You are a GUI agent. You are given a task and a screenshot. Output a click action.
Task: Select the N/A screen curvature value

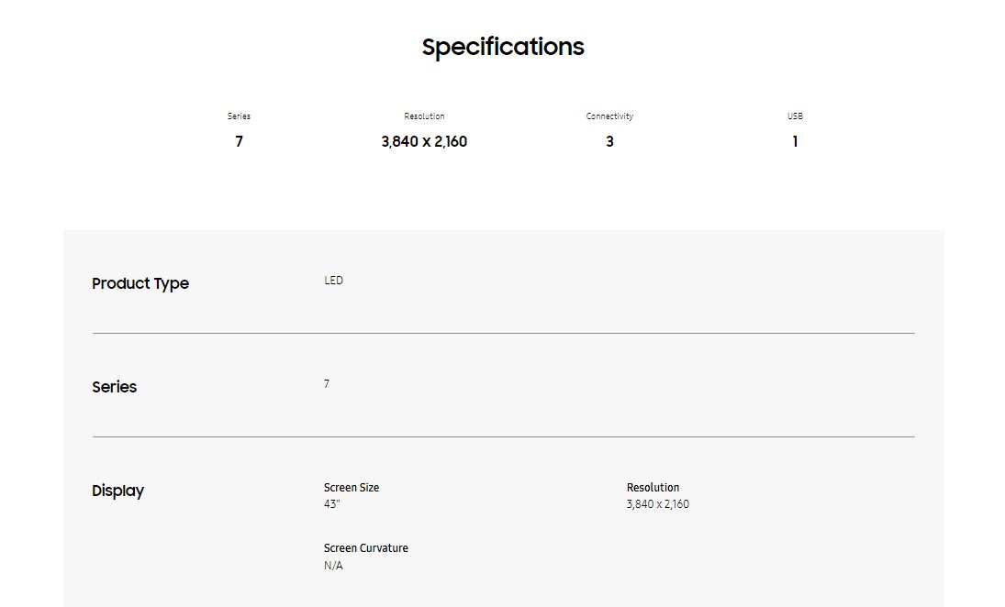[333, 566]
